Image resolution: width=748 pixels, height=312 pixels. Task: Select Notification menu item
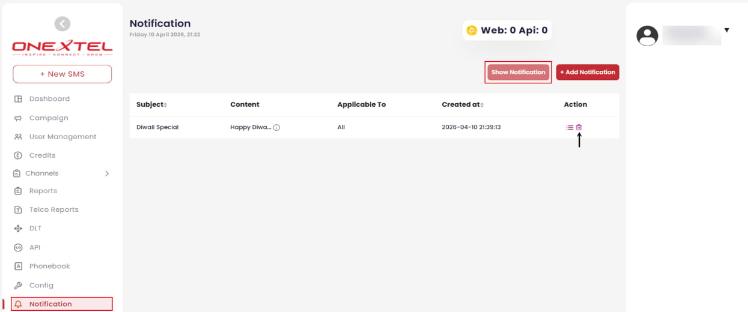62,304
